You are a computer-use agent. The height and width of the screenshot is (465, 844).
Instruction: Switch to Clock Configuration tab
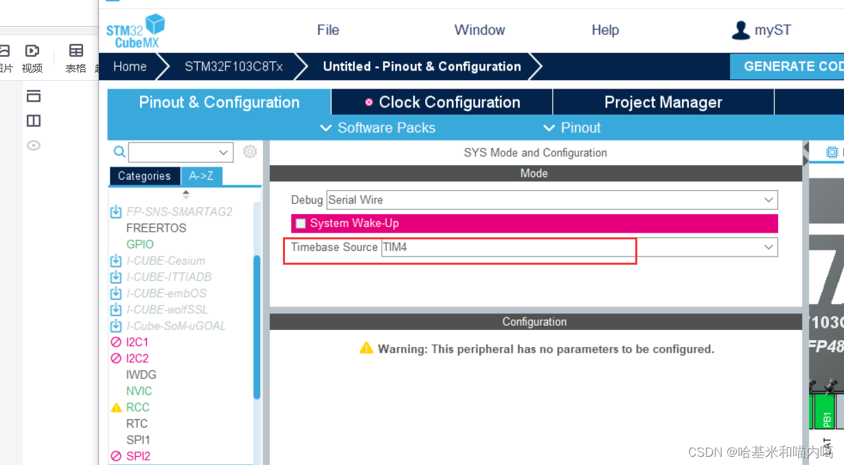(442, 102)
